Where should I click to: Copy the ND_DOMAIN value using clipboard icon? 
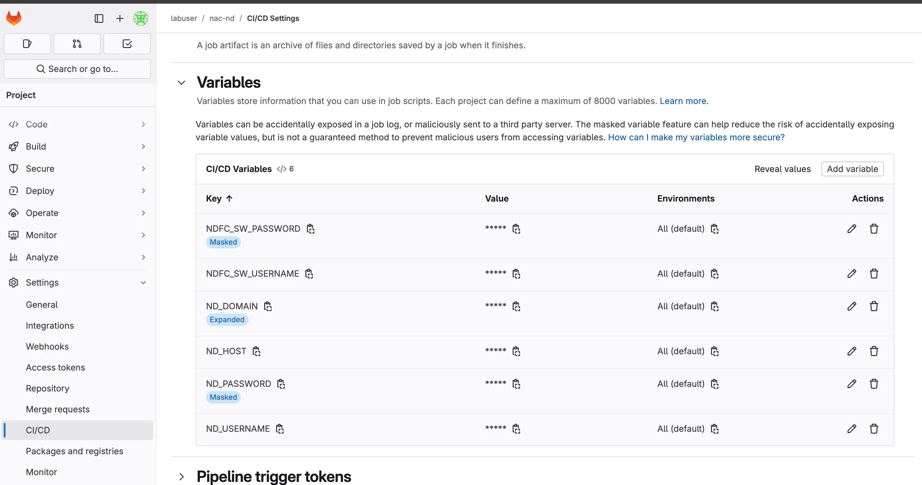click(x=516, y=306)
